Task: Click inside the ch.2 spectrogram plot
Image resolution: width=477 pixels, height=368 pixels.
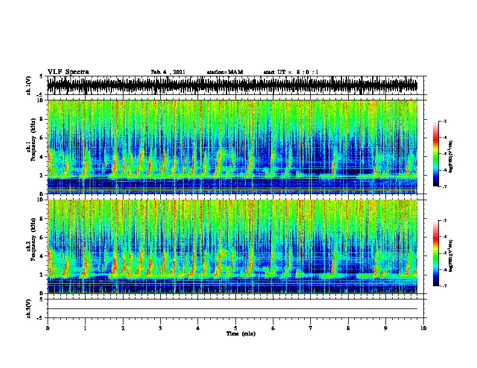Action: click(x=232, y=247)
